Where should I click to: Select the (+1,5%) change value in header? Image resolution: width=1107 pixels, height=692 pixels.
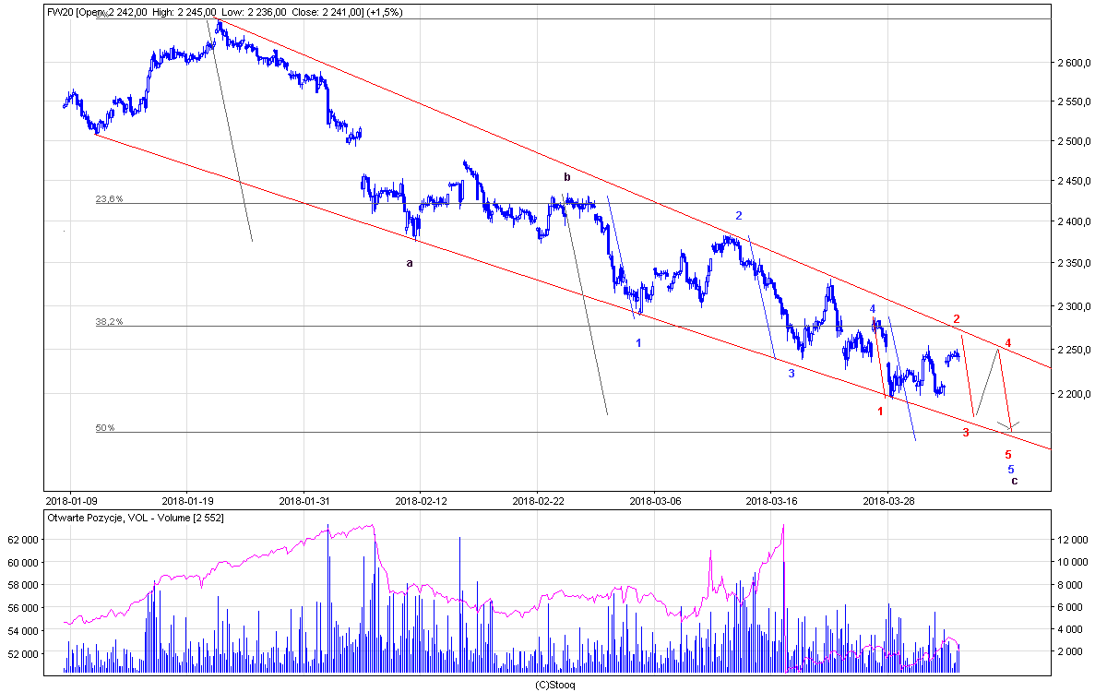pos(387,12)
